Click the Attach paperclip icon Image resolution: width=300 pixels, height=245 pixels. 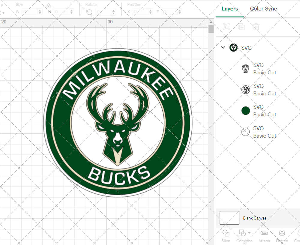point(264,233)
